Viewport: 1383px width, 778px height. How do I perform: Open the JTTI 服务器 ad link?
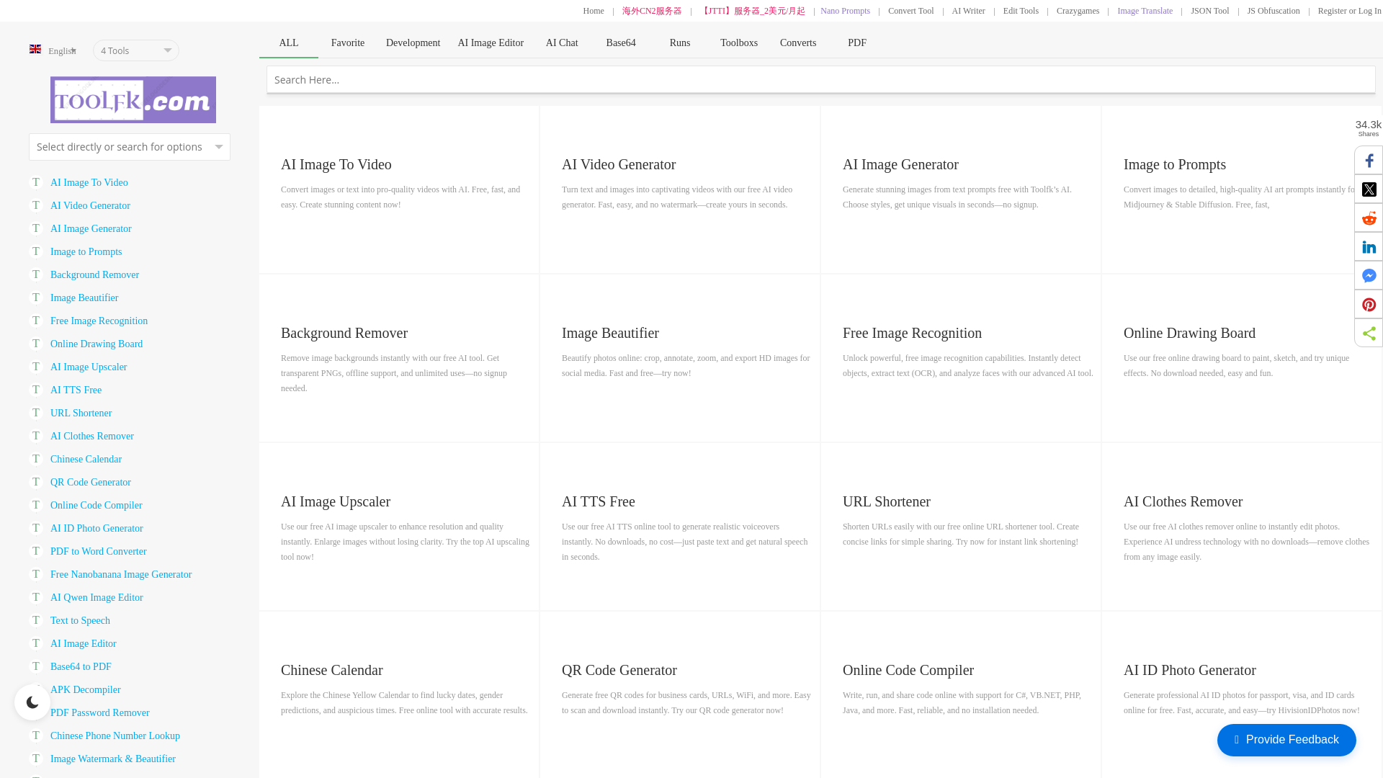(753, 11)
